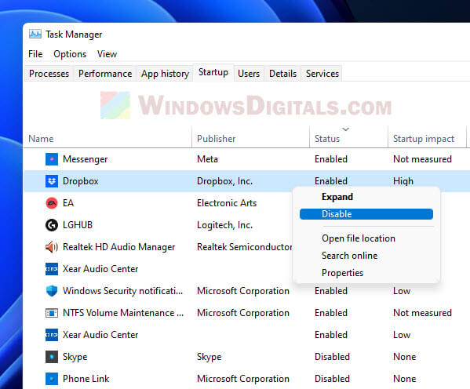Choose Open file location in context menu
Image resolution: width=470 pixels, height=389 pixels.
[x=366, y=238]
